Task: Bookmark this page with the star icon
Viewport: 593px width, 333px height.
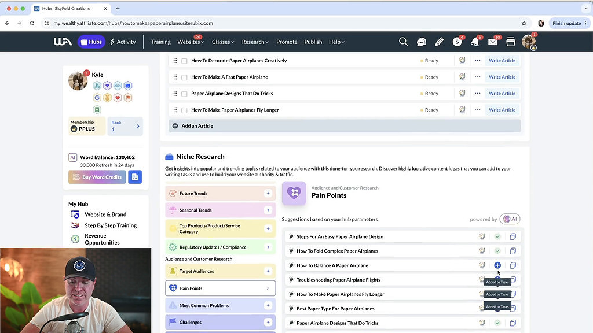Action: pyautogui.click(x=524, y=23)
